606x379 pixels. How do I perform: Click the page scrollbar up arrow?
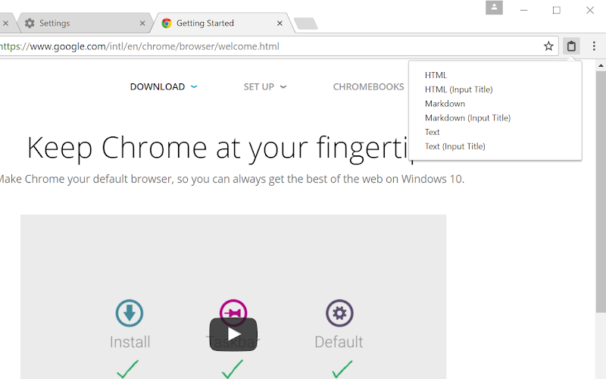tap(601, 66)
